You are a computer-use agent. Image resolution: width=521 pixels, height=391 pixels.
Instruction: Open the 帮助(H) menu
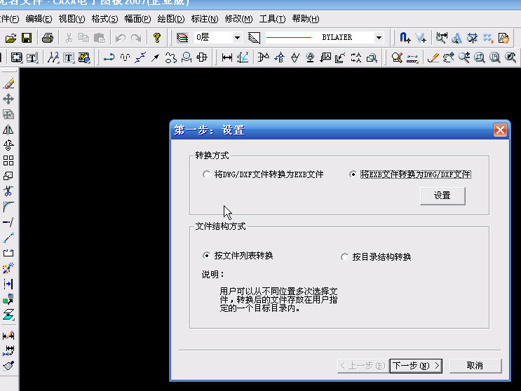pos(306,19)
